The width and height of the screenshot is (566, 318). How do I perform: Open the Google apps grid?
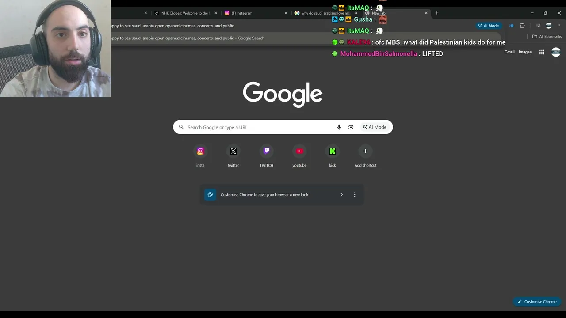[x=542, y=52]
